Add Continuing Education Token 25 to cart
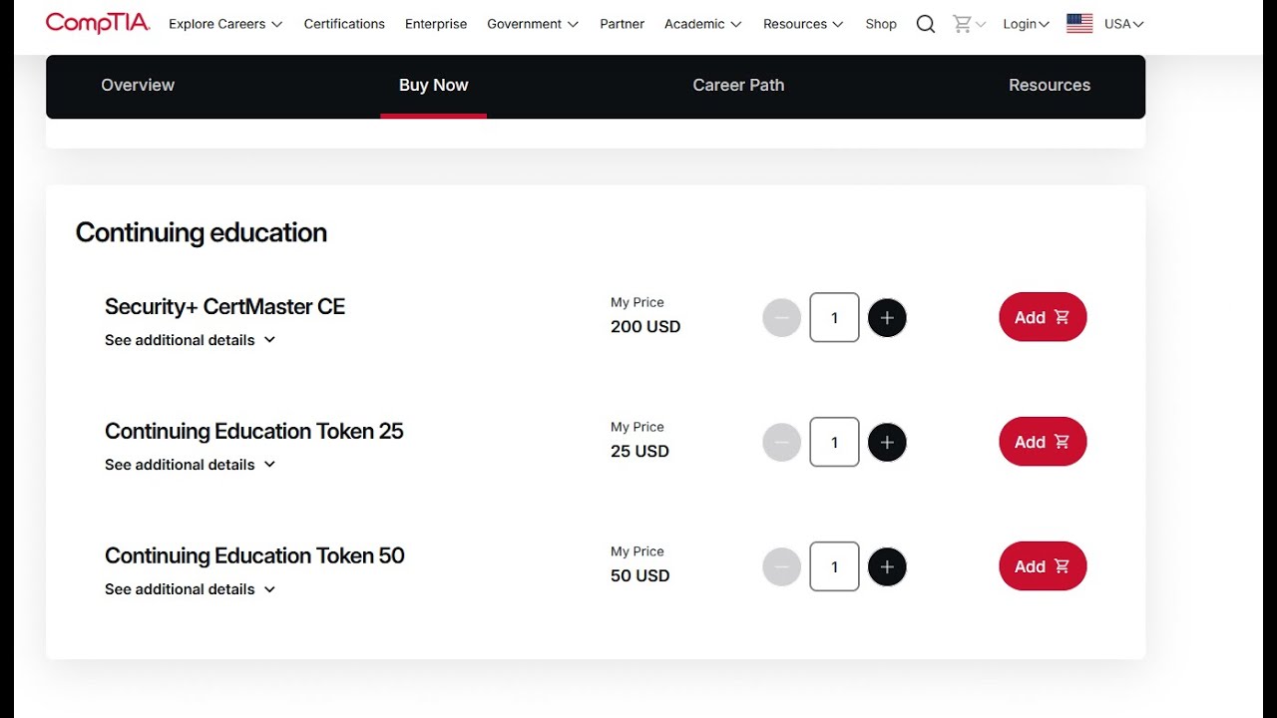Viewport: 1277px width, 718px height. (x=1043, y=442)
